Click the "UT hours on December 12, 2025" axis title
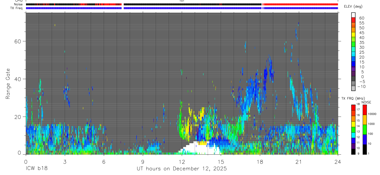This screenshot has height=175, width=380. [182, 169]
